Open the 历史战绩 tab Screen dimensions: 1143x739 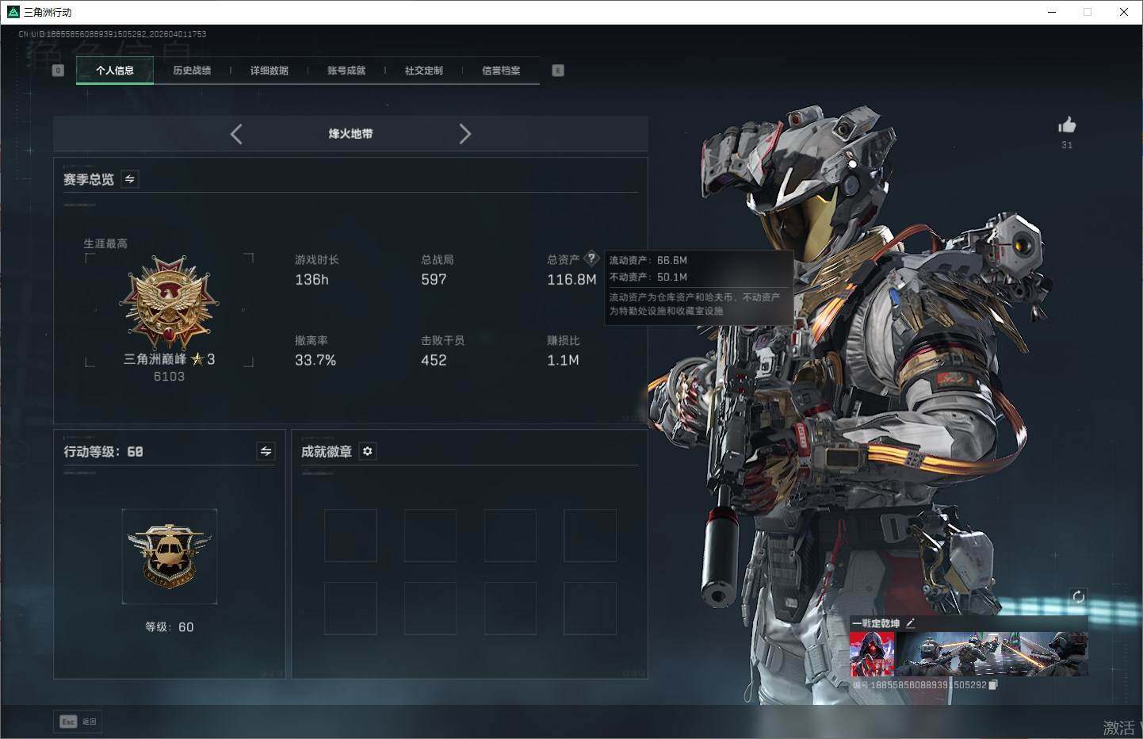click(x=192, y=71)
